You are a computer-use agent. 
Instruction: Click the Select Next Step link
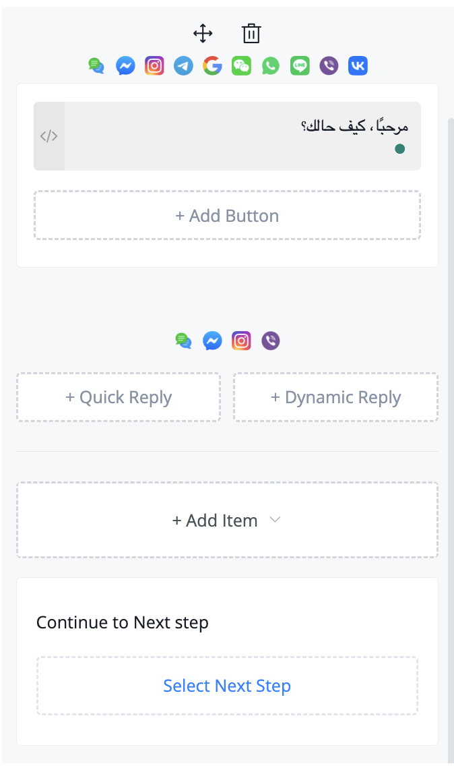[227, 686]
